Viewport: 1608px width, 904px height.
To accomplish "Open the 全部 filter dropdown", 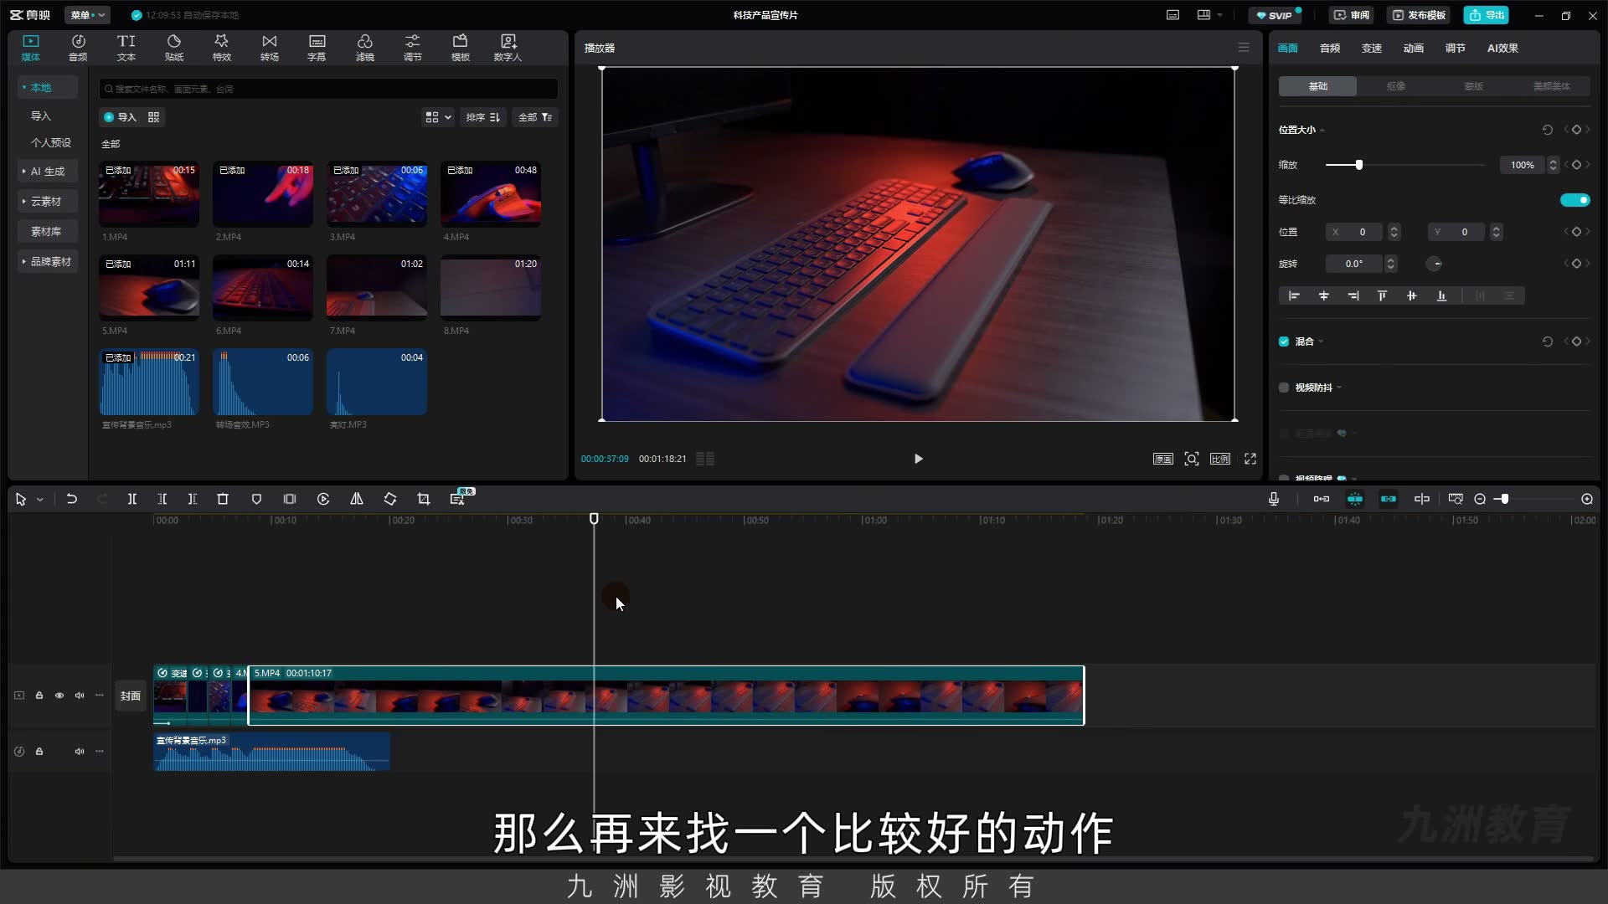I will [x=535, y=117].
